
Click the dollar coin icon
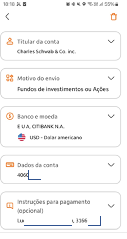pyautogui.click(x=10, y=116)
